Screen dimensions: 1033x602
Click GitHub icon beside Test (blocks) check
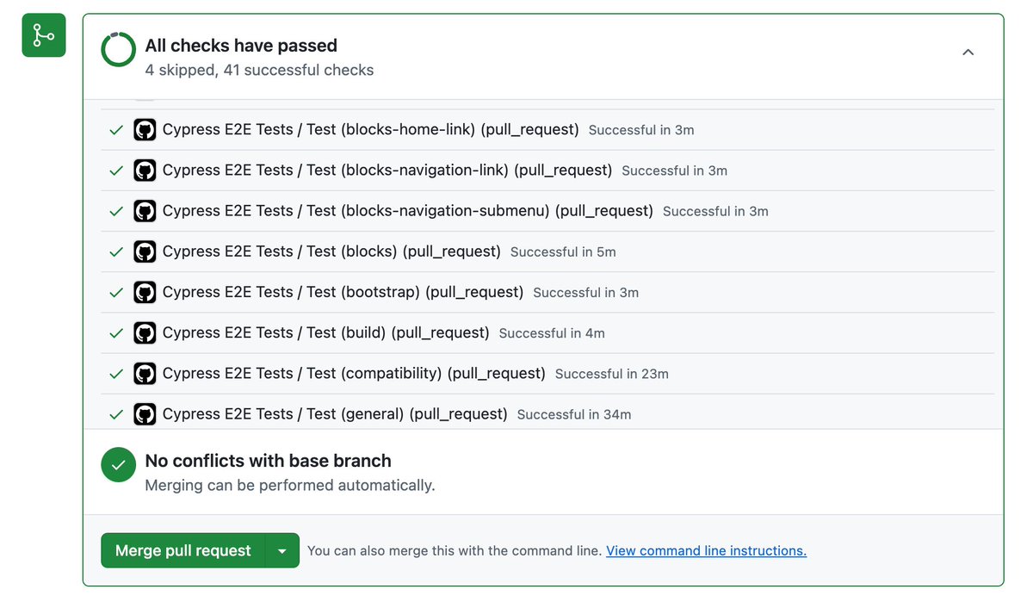coord(145,251)
